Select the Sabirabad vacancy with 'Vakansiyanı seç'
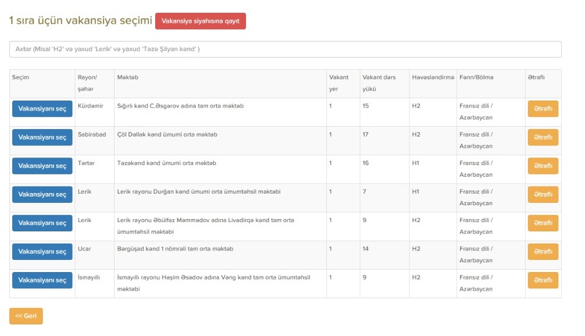 [x=42, y=137]
